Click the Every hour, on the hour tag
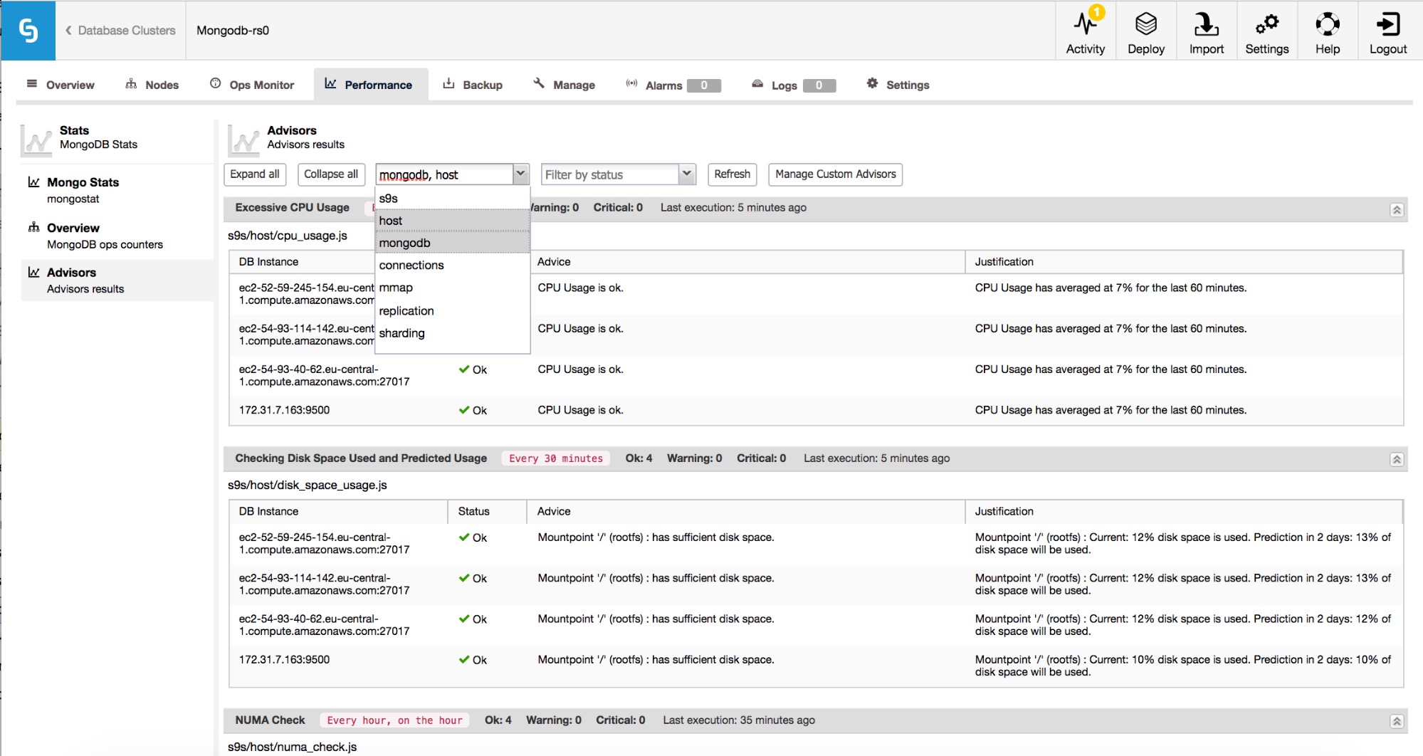Screen dimensions: 1423x756 click(394, 720)
